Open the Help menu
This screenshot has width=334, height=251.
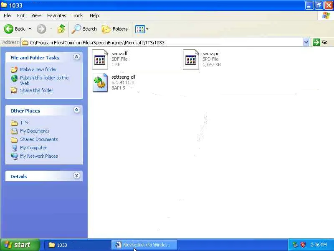click(94, 15)
